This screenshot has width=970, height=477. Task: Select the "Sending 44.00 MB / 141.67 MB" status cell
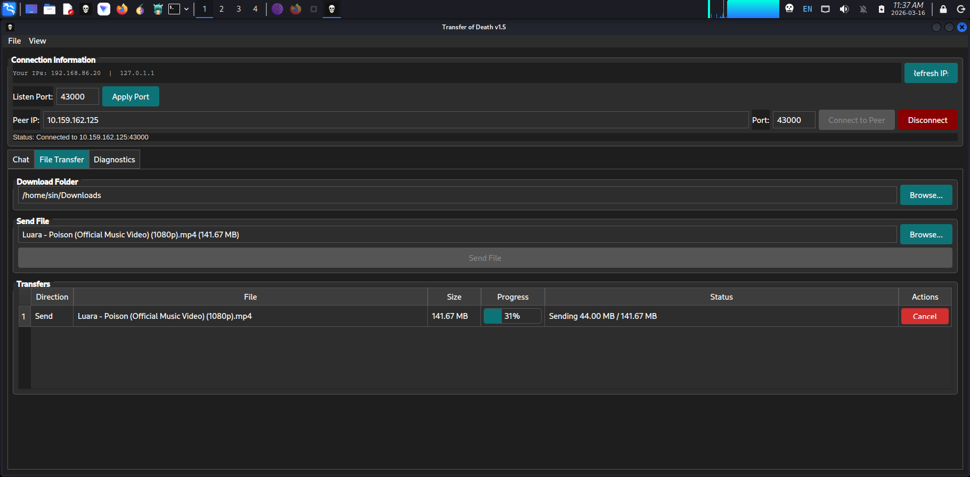721,316
